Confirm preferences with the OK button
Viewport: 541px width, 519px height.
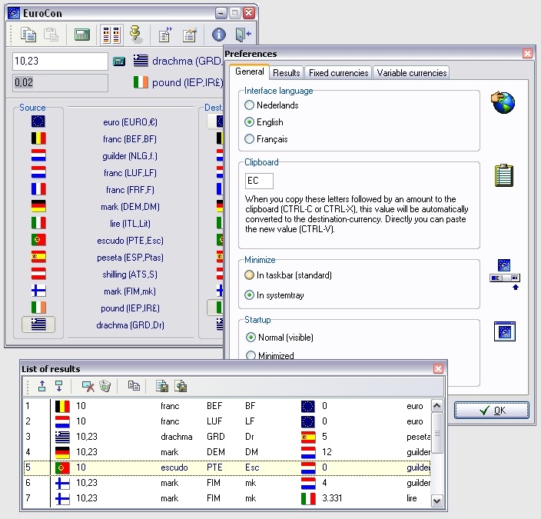pyautogui.click(x=492, y=411)
